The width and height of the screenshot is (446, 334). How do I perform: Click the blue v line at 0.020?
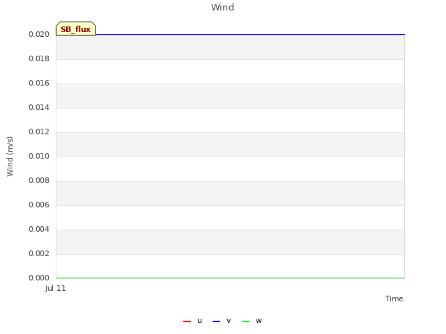click(x=250, y=34)
